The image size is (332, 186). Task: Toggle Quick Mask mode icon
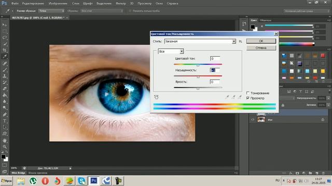(x=5, y=165)
